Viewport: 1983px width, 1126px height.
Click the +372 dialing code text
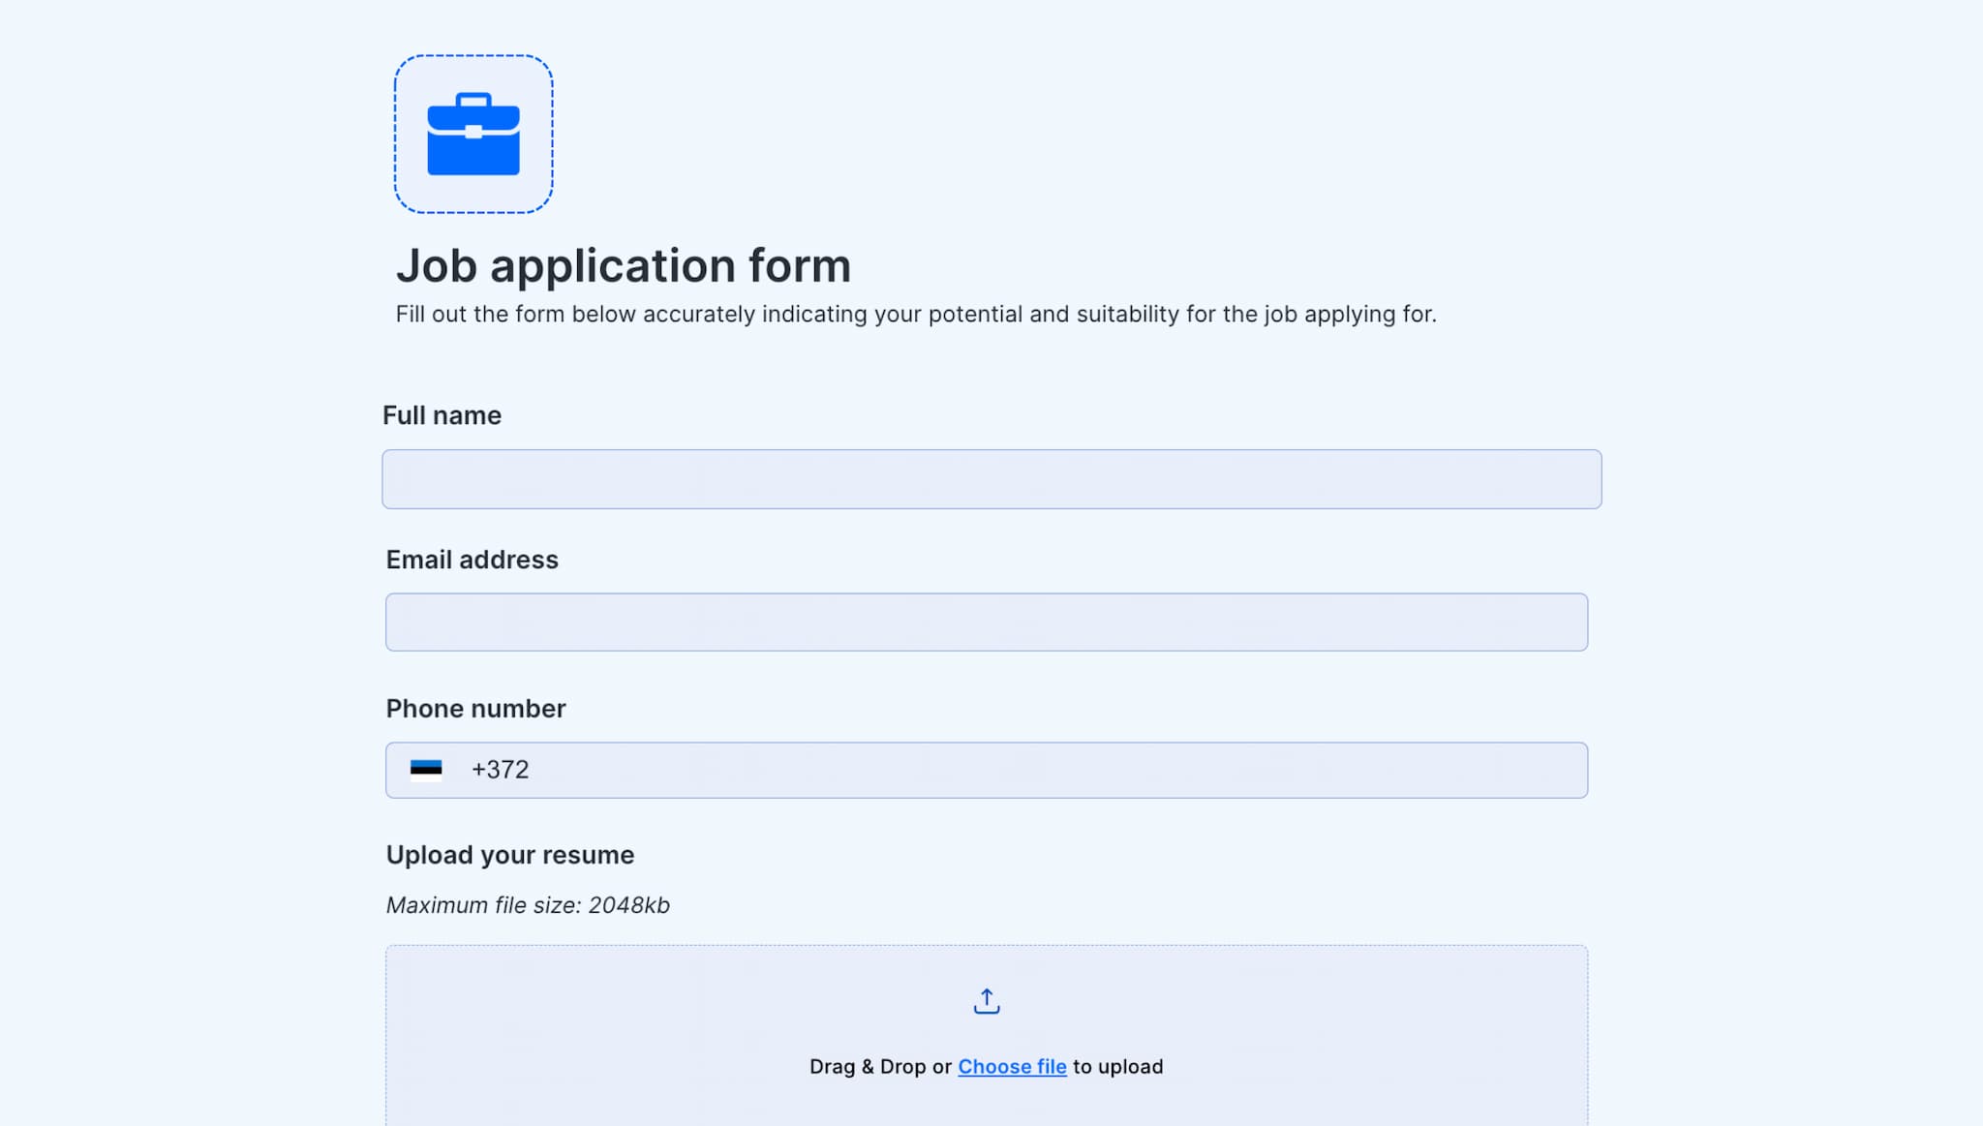click(x=500, y=769)
